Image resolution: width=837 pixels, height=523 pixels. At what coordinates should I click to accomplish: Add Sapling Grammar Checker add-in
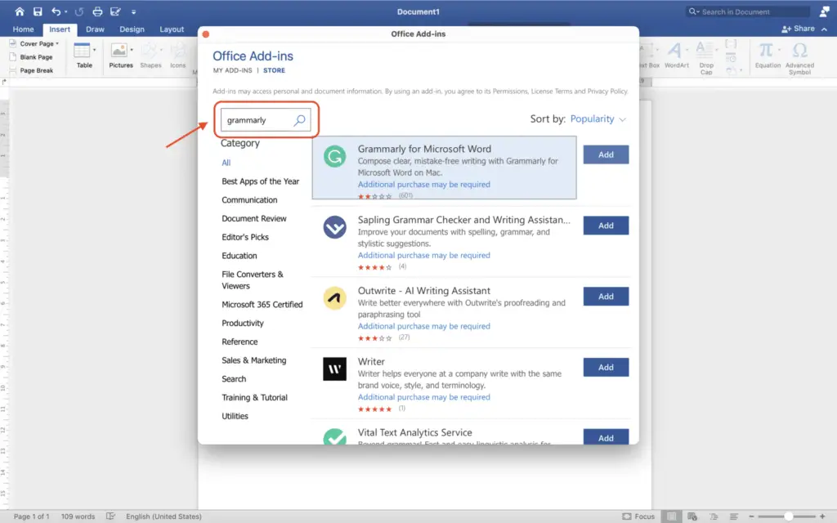click(x=606, y=226)
